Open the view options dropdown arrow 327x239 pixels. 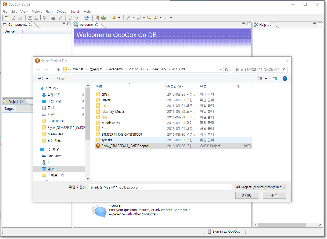pyautogui.click(x=266, y=79)
